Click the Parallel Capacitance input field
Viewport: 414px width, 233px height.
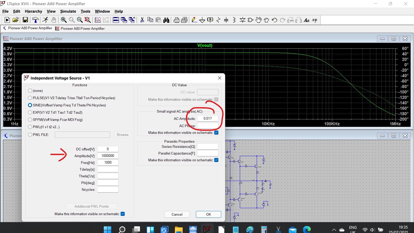click(x=208, y=153)
